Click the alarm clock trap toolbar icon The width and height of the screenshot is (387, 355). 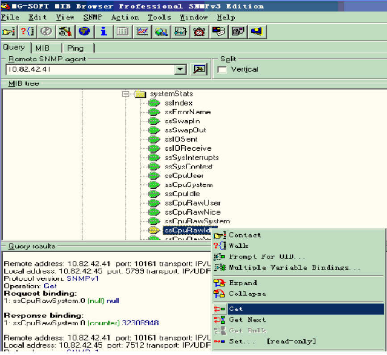click(199, 31)
